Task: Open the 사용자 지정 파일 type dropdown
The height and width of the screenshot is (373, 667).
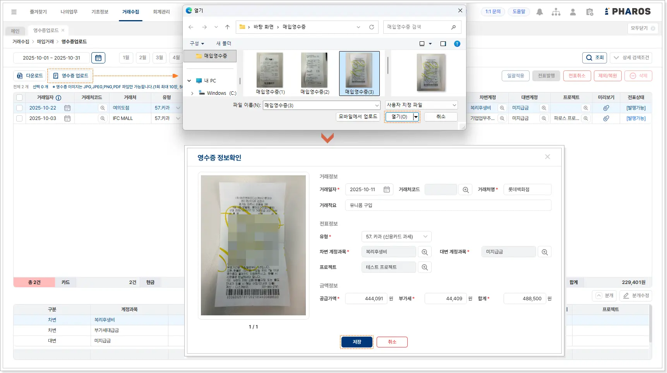Action: click(422, 105)
